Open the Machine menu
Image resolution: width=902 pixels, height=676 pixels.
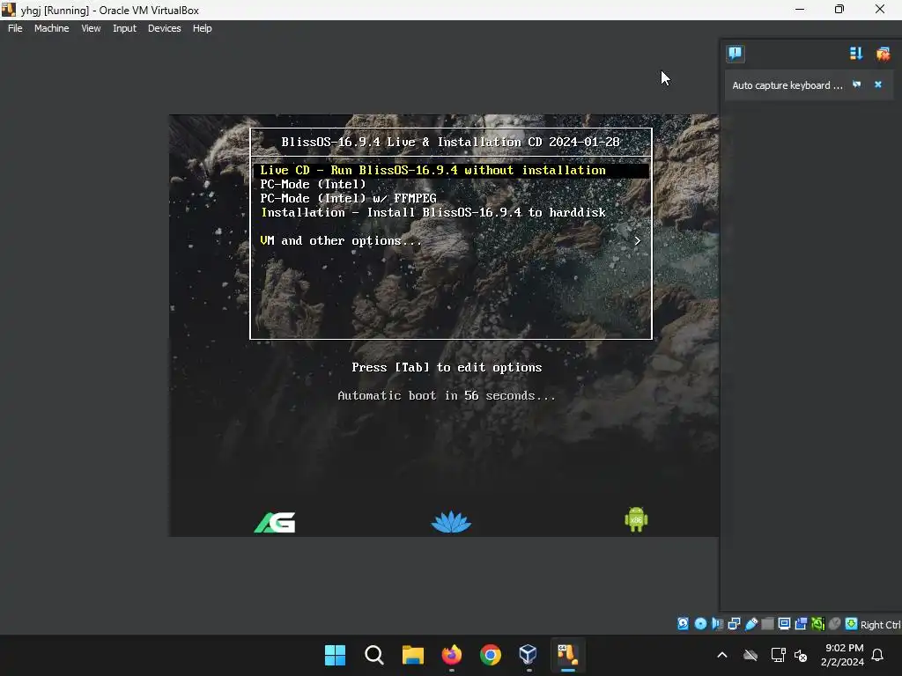point(51,28)
